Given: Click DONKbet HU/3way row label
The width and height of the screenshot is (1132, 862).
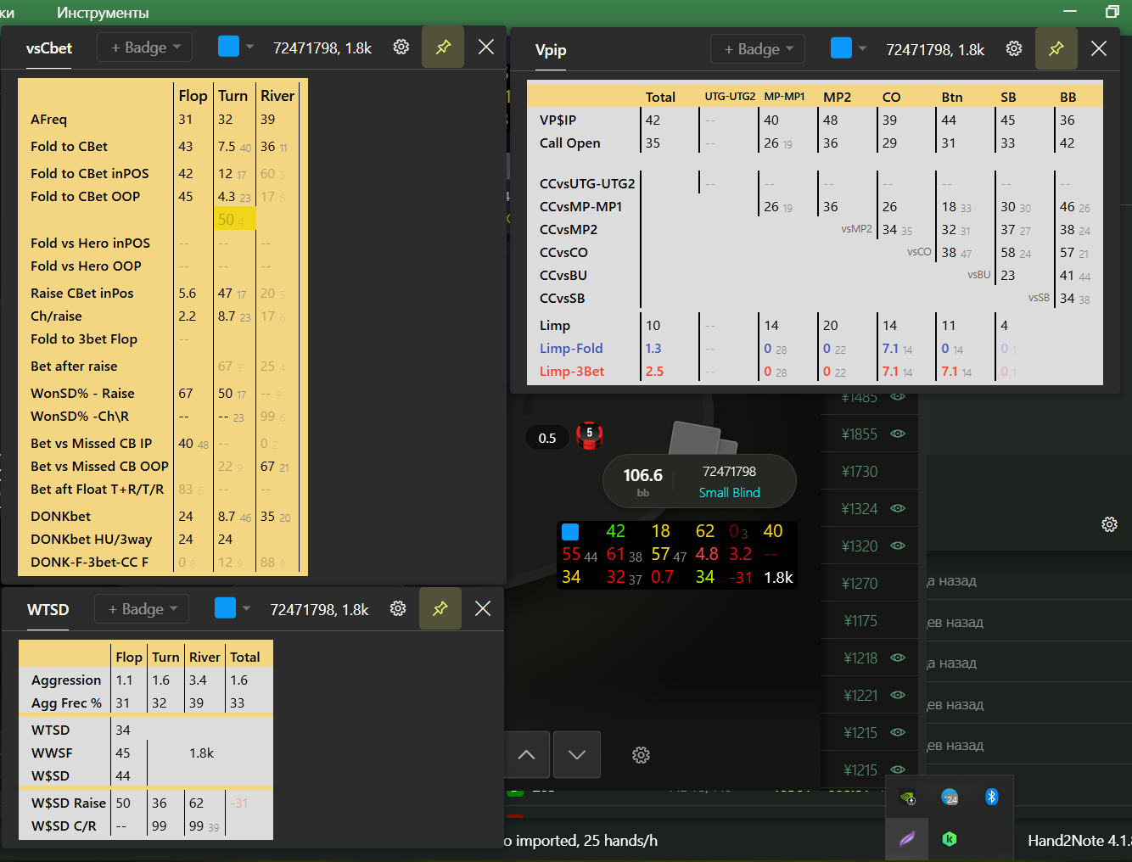Looking at the screenshot, I should pyautogui.click(x=91, y=539).
